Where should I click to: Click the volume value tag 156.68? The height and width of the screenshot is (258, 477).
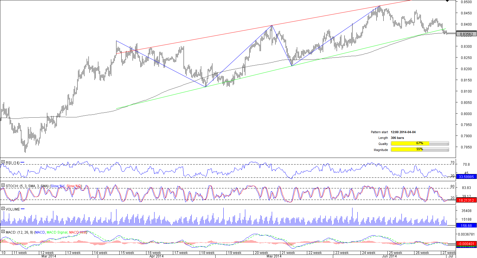[466, 225]
